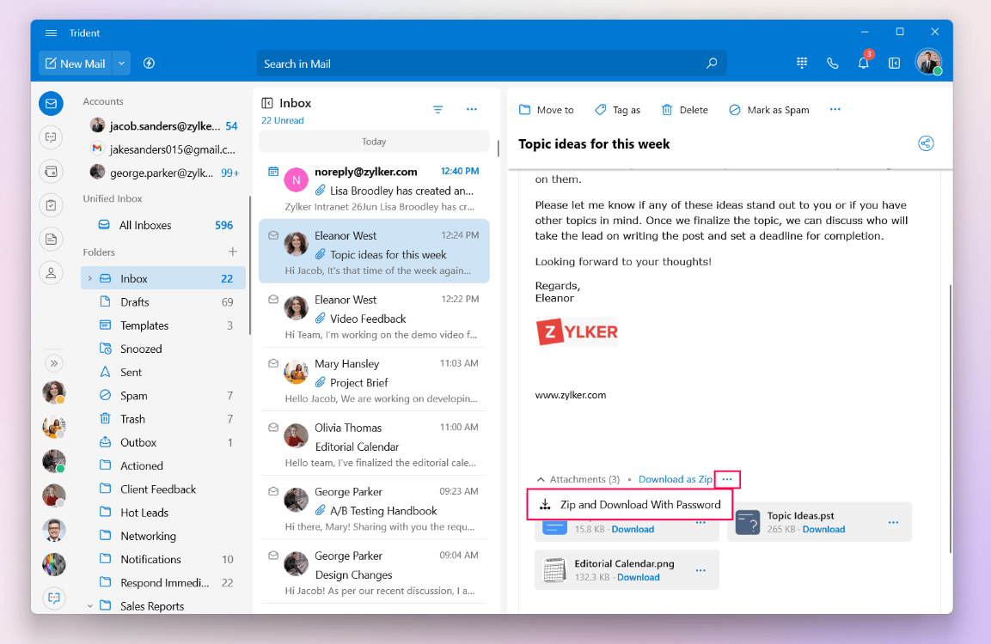Select the jakesanders015@gmail account

pyautogui.click(x=164, y=149)
